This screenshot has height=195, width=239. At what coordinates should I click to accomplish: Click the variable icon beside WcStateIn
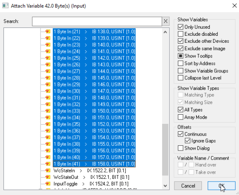coord(48,171)
